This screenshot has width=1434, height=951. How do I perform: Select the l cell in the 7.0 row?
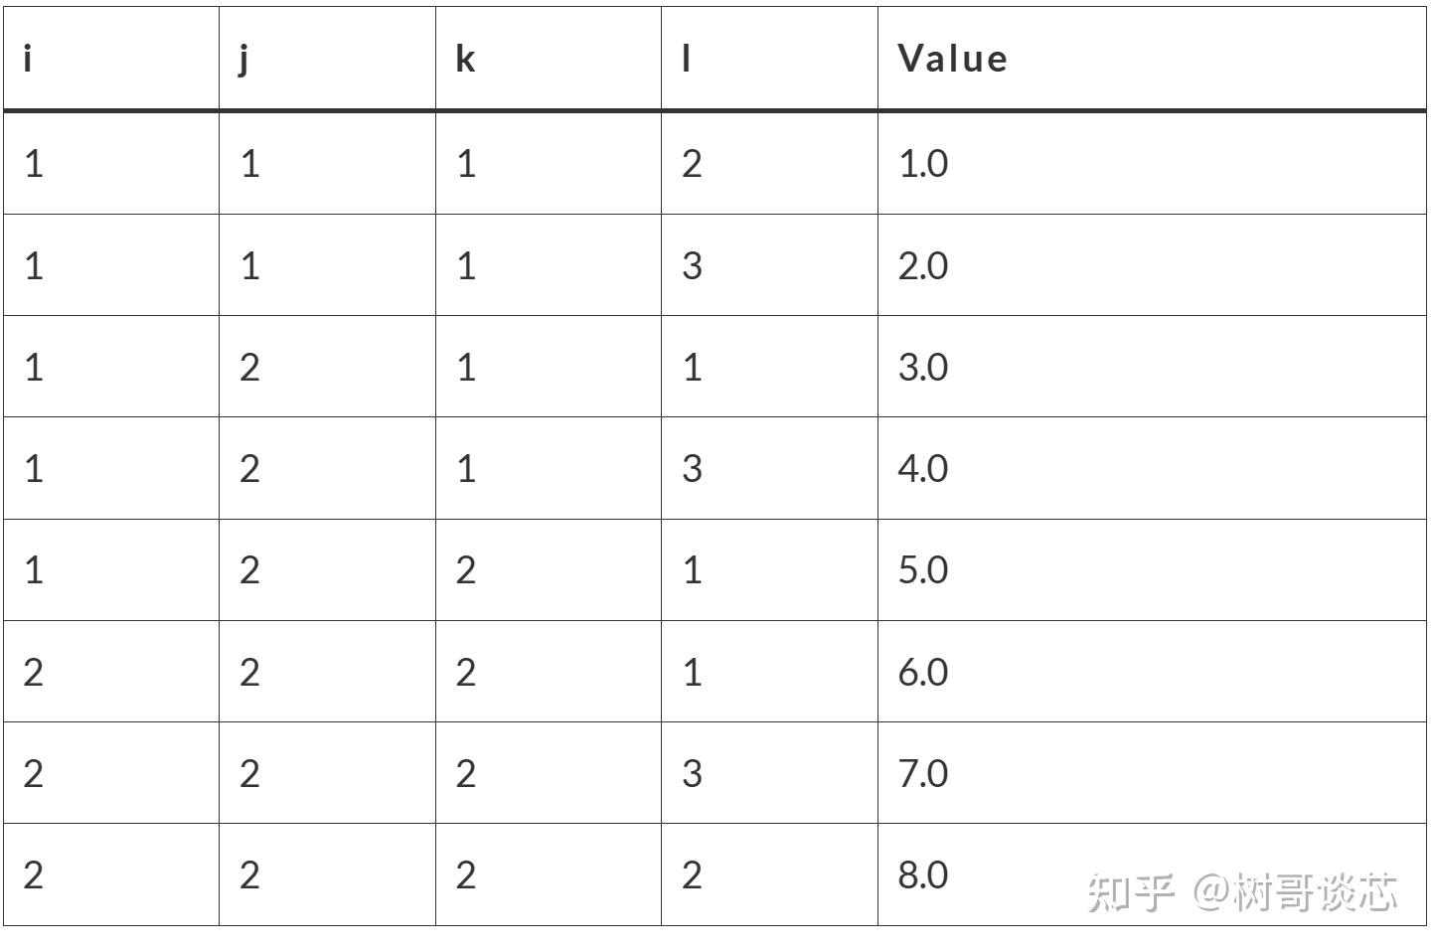pyautogui.click(x=769, y=773)
